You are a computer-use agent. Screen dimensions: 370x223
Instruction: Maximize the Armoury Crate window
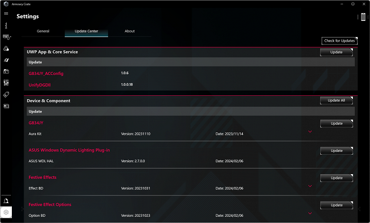point(353,4)
